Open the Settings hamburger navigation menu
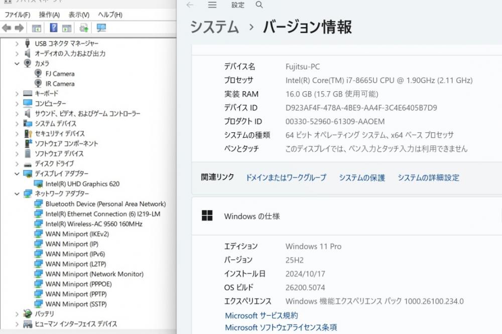The image size is (502, 334). [212, 5]
